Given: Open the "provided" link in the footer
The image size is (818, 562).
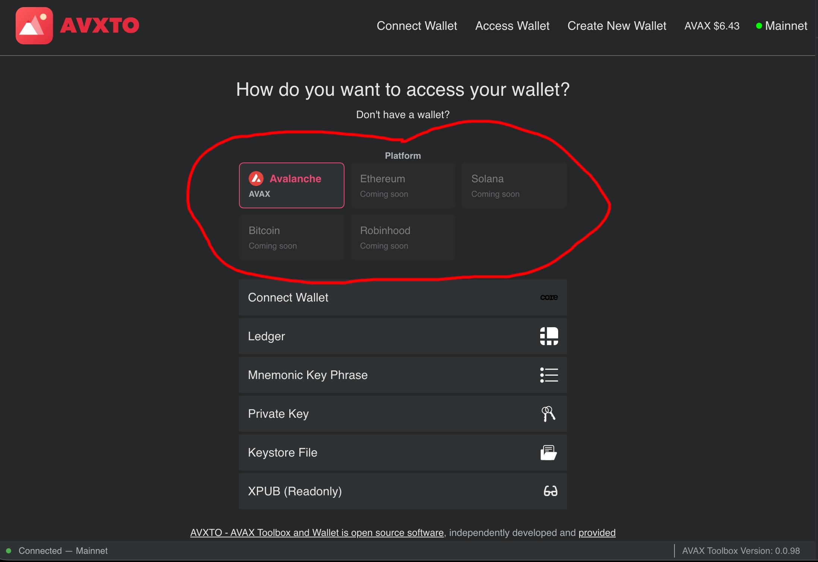Looking at the screenshot, I should coord(597,533).
